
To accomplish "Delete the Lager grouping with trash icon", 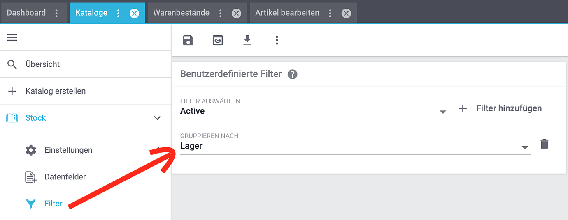I will click(x=544, y=144).
